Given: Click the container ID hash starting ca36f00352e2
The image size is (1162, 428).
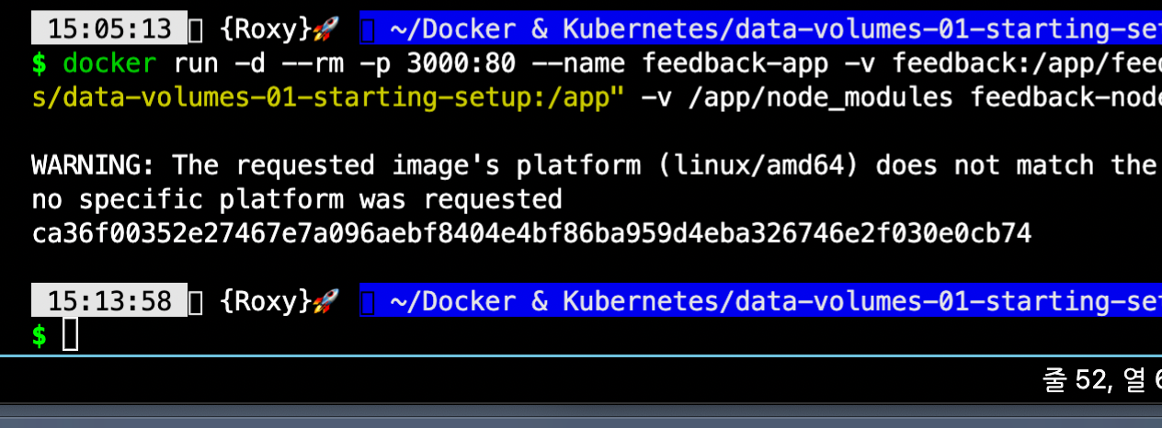Looking at the screenshot, I should click(x=531, y=233).
